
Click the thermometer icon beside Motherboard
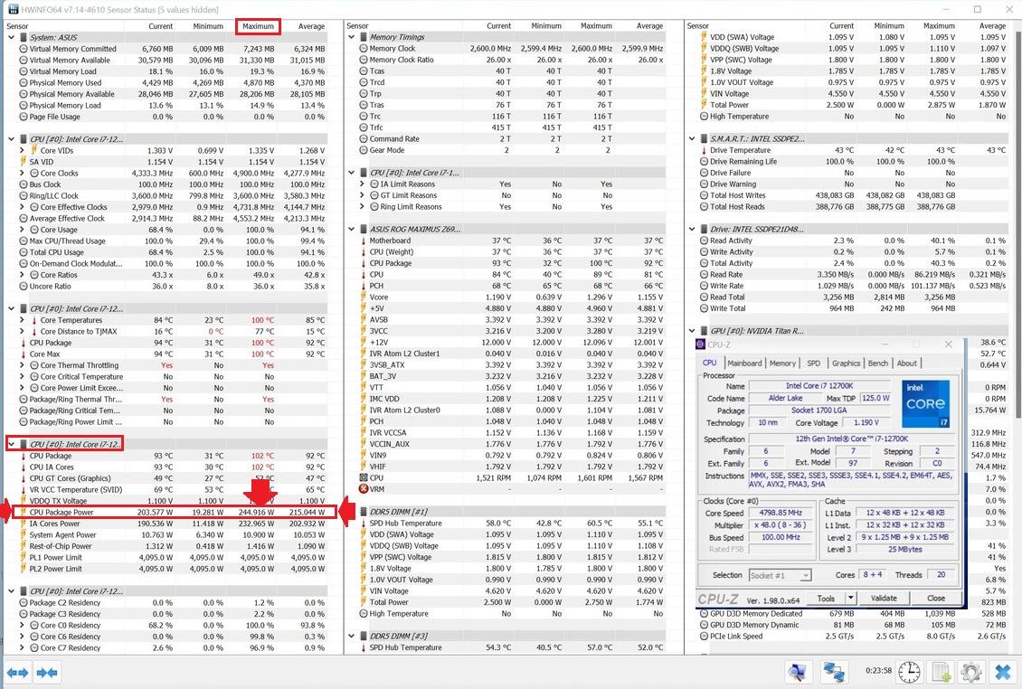pos(364,241)
